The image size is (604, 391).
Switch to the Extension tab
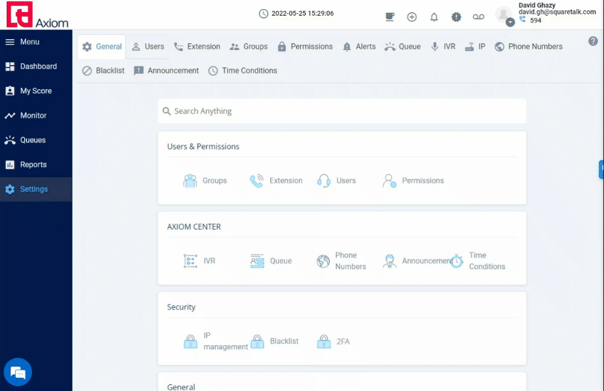[197, 46]
